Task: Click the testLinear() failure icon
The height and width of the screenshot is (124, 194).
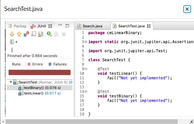Action: [21, 93]
